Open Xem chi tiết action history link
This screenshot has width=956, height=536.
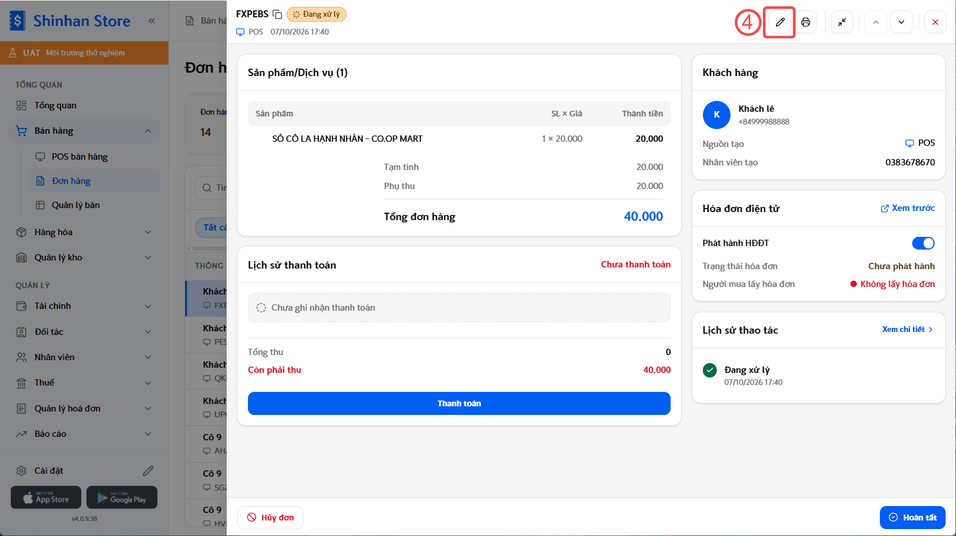pyautogui.click(x=908, y=330)
